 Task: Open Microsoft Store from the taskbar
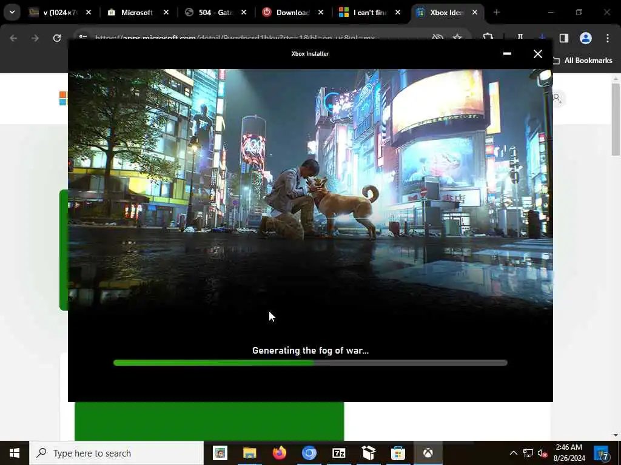[x=398, y=453]
